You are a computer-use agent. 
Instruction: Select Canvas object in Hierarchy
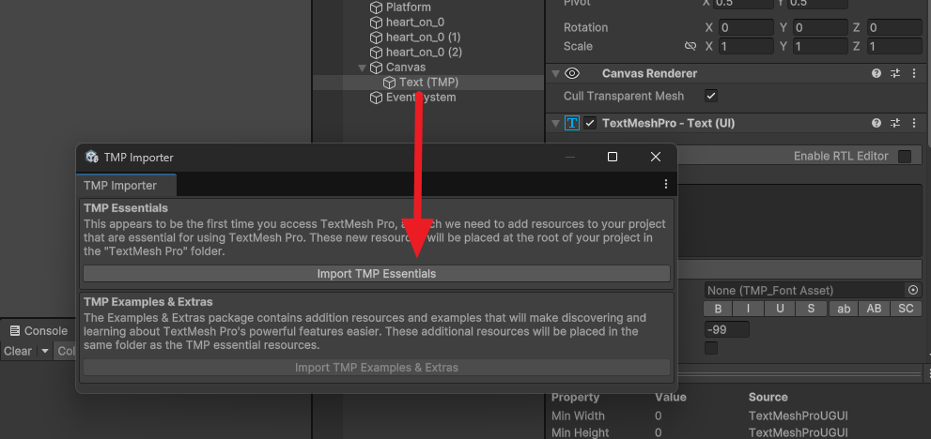406,68
